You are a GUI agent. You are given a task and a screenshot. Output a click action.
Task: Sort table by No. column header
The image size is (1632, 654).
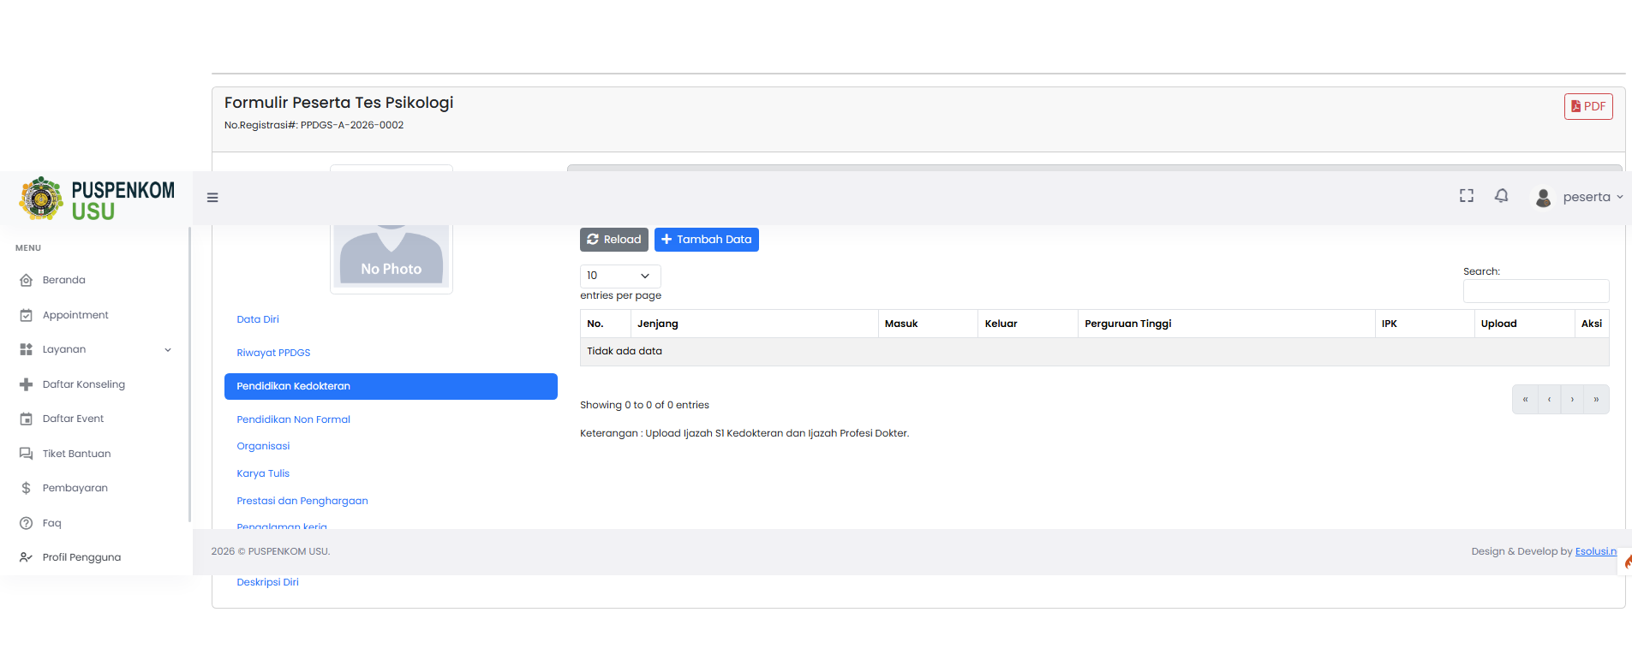click(x=605, y=324)
